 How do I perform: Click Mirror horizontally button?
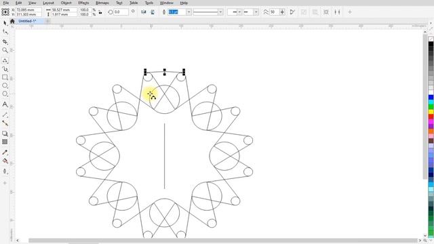[143, 12]
